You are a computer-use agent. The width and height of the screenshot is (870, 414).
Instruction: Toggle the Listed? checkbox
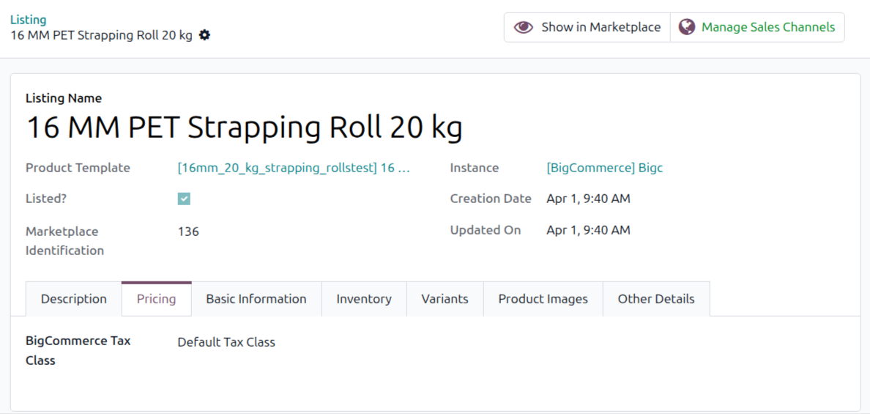click(x=185, y=199)
